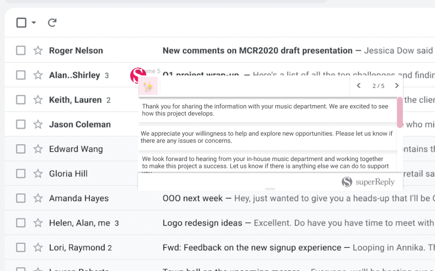
Task: Go to previous reply suggestion
Action: (x=359, y=86)
